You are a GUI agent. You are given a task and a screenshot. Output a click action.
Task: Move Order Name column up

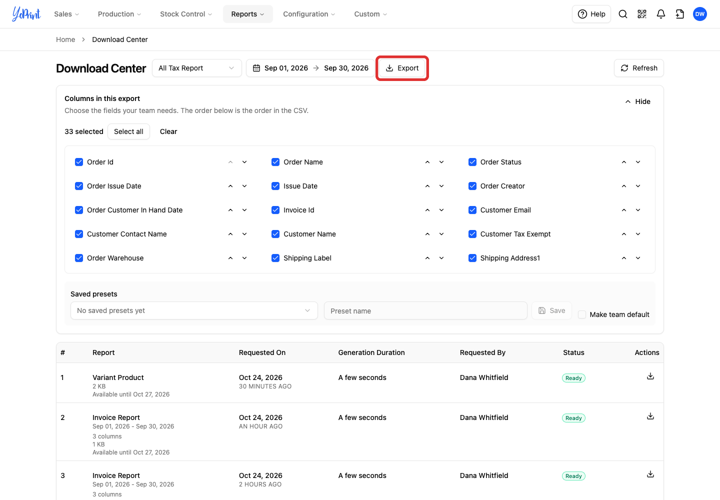point(427,162)
